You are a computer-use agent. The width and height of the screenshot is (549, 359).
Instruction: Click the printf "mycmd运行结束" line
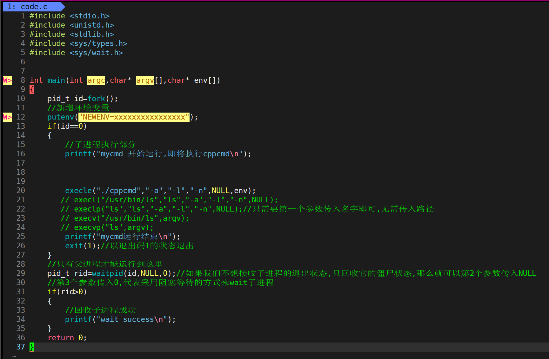pyautogui.click(x=123, y=237)
